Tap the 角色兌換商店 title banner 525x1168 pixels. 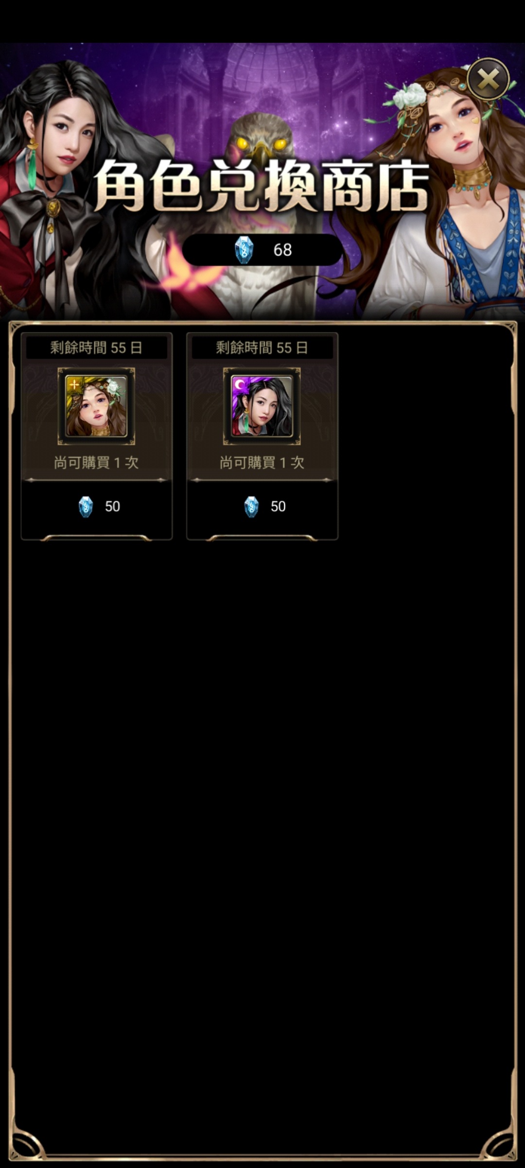coord(262,186)
